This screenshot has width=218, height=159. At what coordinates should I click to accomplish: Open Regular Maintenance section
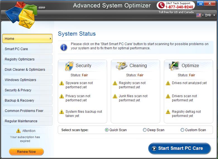pyautogui.click(x=27, y=121)
